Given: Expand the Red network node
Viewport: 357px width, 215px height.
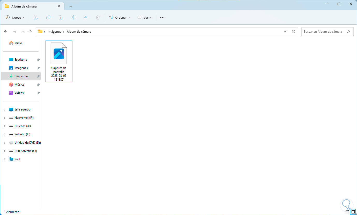Looking at the screenshot, I should click(x=4, y=159).
